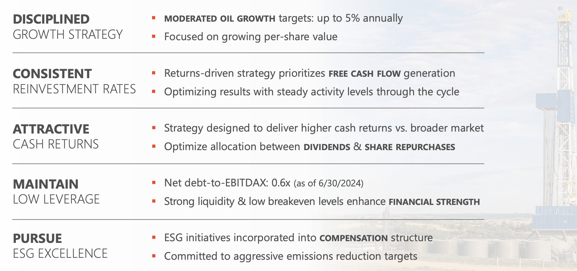The height and width of the screenshot is (271, 577).
Task: Click red bullet before 'Strategy designed to deliver'
Action: click(154, 128)
